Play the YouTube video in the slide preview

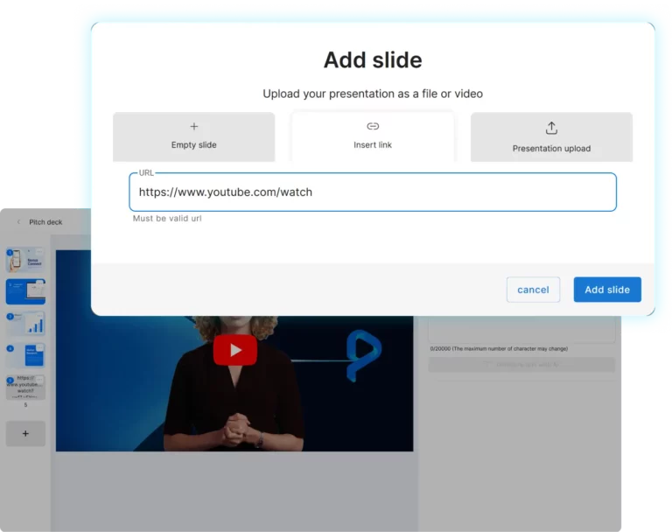coord(235,350)
